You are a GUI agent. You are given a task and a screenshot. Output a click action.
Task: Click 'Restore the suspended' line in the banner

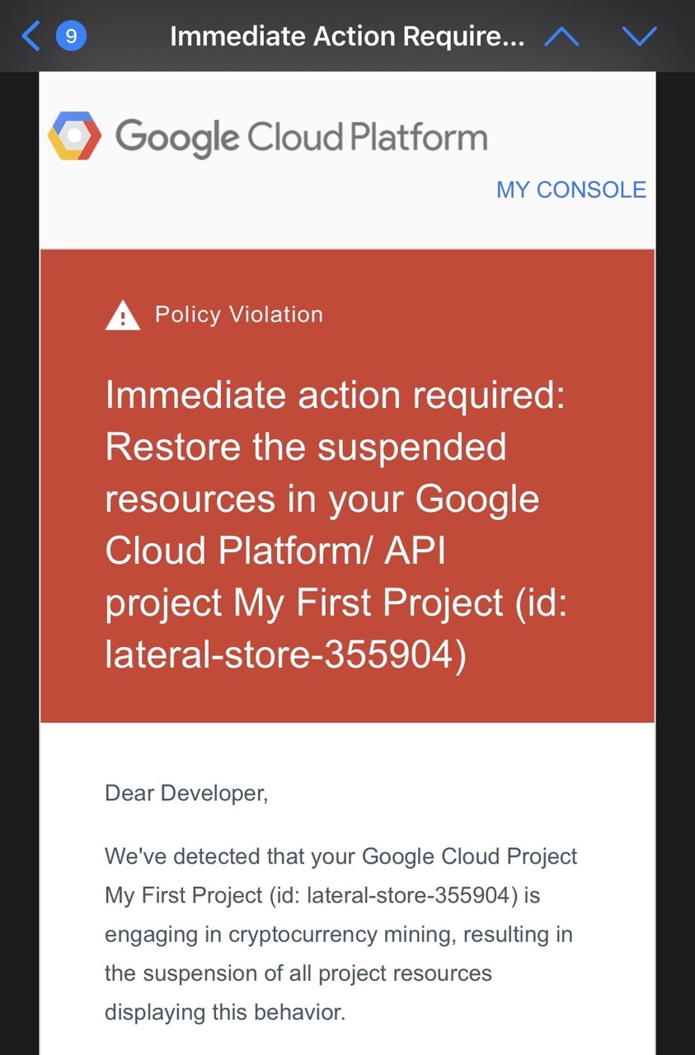[x=306, y=448]
